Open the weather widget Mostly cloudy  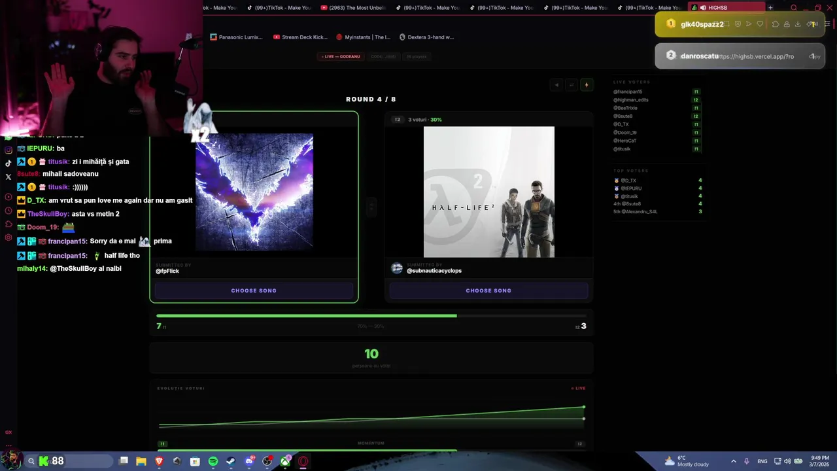pyautogui.click(x=686, y=461)
